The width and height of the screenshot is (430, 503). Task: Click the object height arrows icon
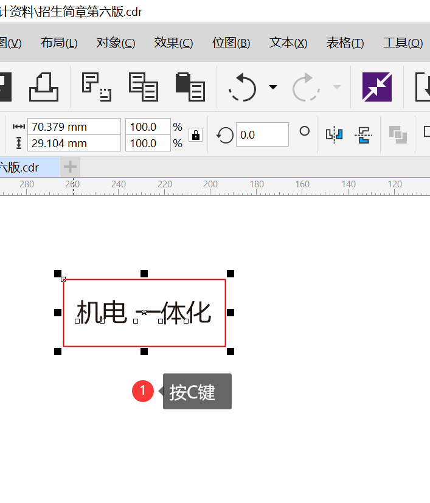point(19,143)
